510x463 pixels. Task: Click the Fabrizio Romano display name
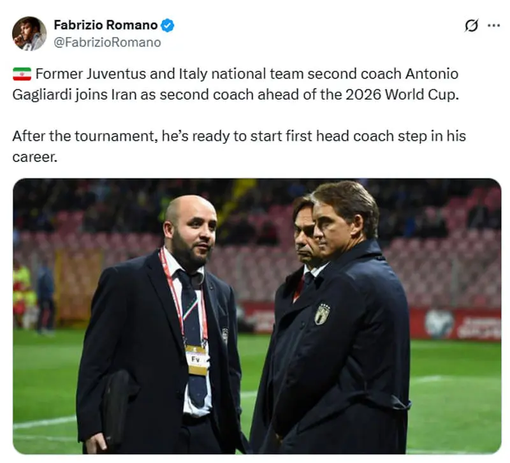pyautogui.click(x=105, y=26)
